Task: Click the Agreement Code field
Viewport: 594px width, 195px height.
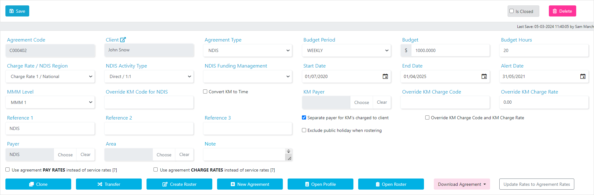Action: 50,50
